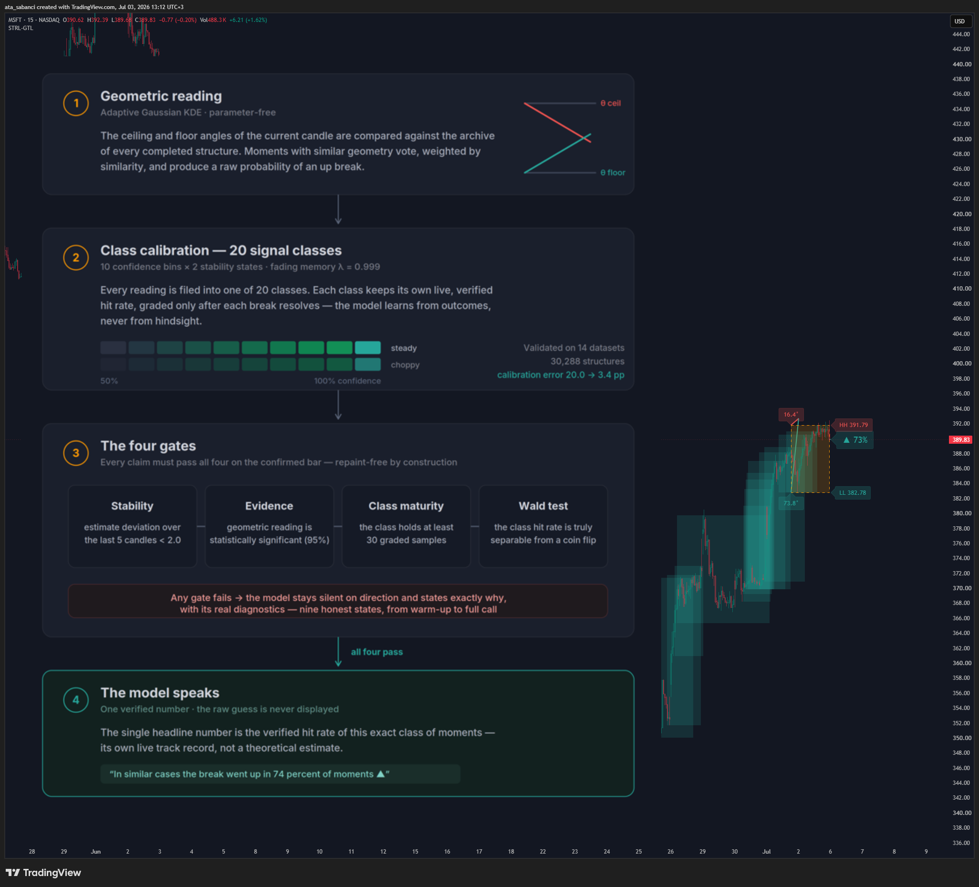Click the '30,288 structures' text
This screenshot has width=979, height=887.
tap(587, 361)
